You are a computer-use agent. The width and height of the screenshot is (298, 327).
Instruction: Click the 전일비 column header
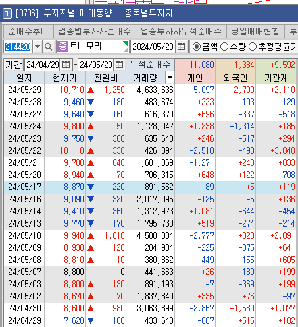click(105, 78)
